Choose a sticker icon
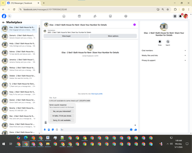 [x=53, y=130]
